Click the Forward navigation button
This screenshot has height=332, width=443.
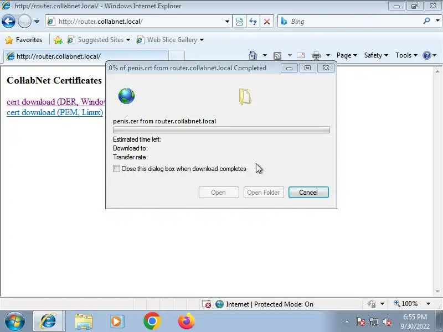pyautogui.click(x=24, y=22)
